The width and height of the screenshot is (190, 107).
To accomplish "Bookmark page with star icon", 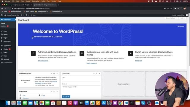I will [x=171, y=9].
